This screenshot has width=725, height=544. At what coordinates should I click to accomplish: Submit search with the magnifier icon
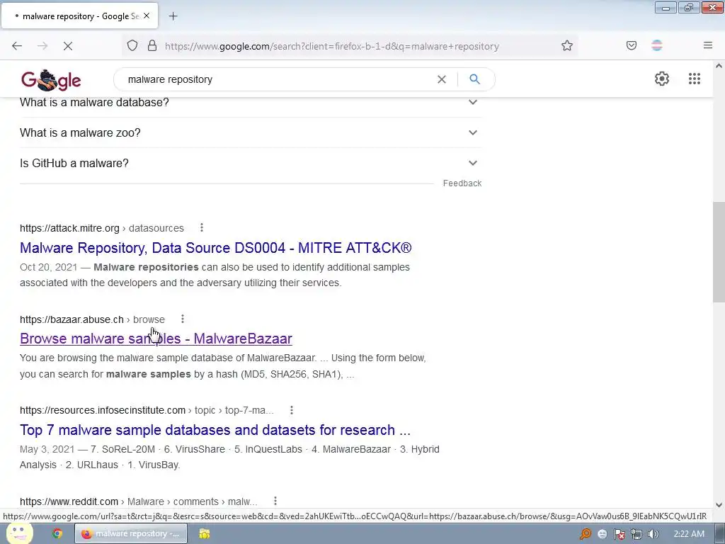(x=474, y=79)
